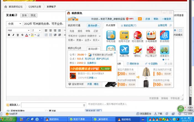Open the 会员 dropdown menu
Image resolution: width=194 pixels, height=122 pixels.
click(x=88, y=40)
